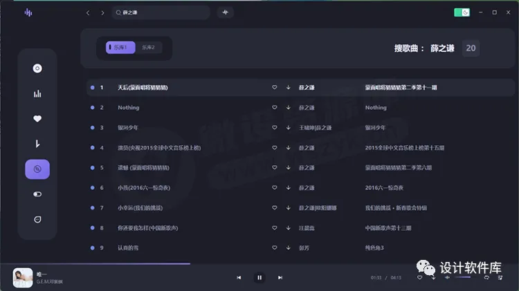Favorite song number 7 with its heart

pos(275,207)
